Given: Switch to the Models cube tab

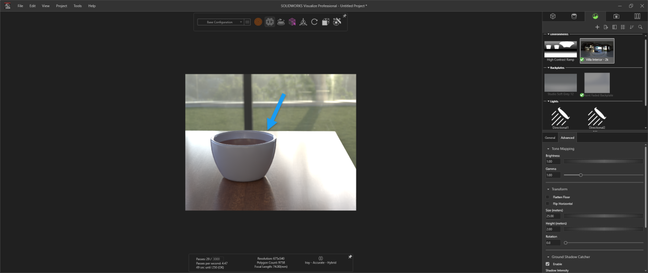Looking at the screenshot, I should tap(553, 16).
